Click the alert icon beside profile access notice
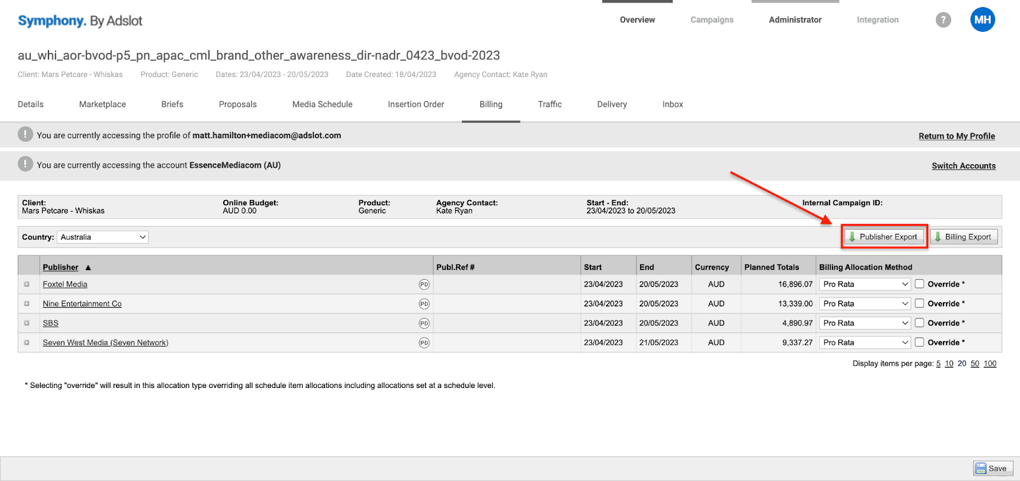This screenshot has width=1020, height=481. pyautogui.click(x=25, y=134)
